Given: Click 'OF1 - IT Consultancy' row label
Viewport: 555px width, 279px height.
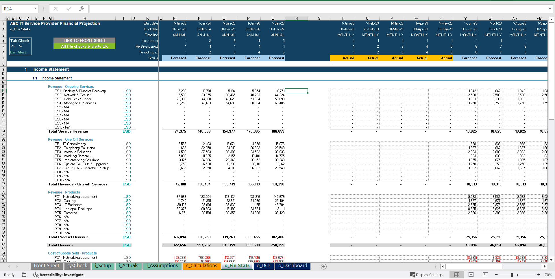Looking at the screenshot, I should click(x=70, y=144).
